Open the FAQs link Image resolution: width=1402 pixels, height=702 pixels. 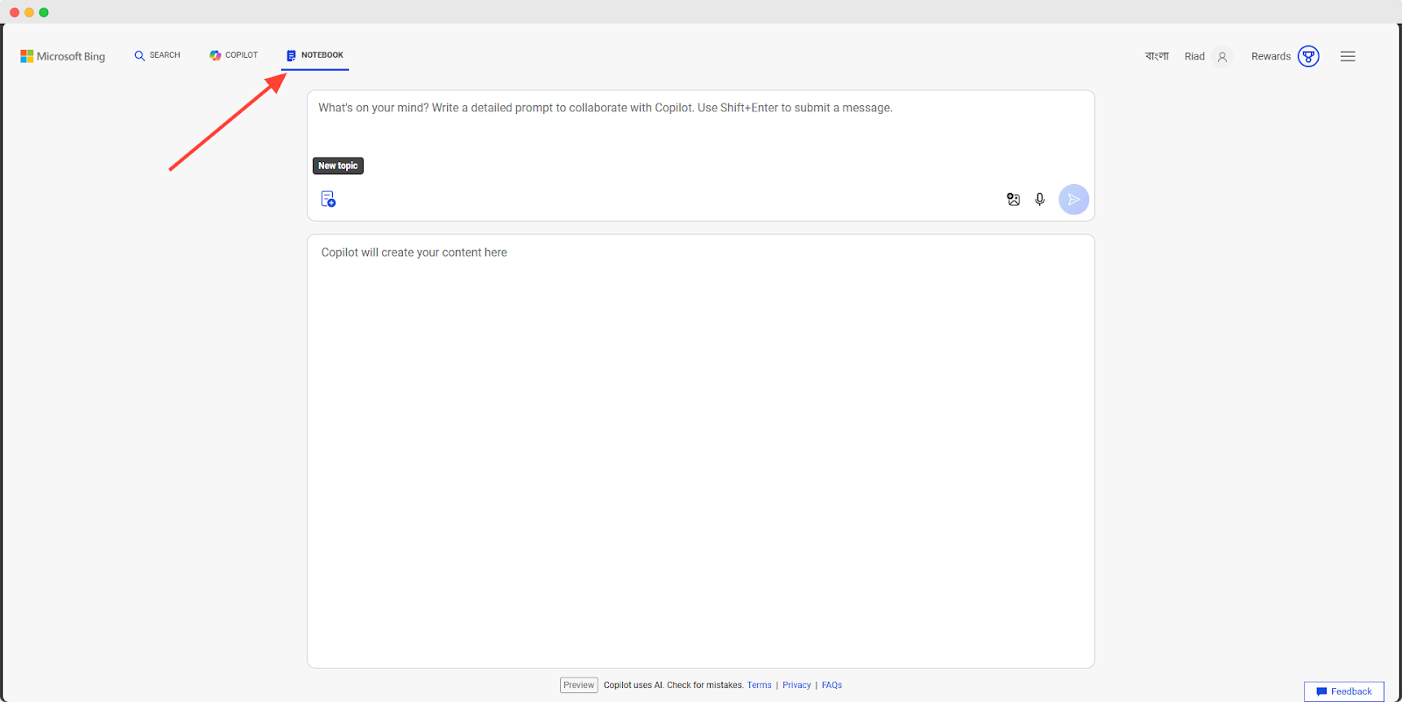832,685
